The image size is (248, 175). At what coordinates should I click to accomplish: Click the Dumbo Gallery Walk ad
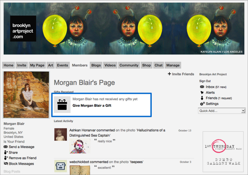click(x=223, y=151)
